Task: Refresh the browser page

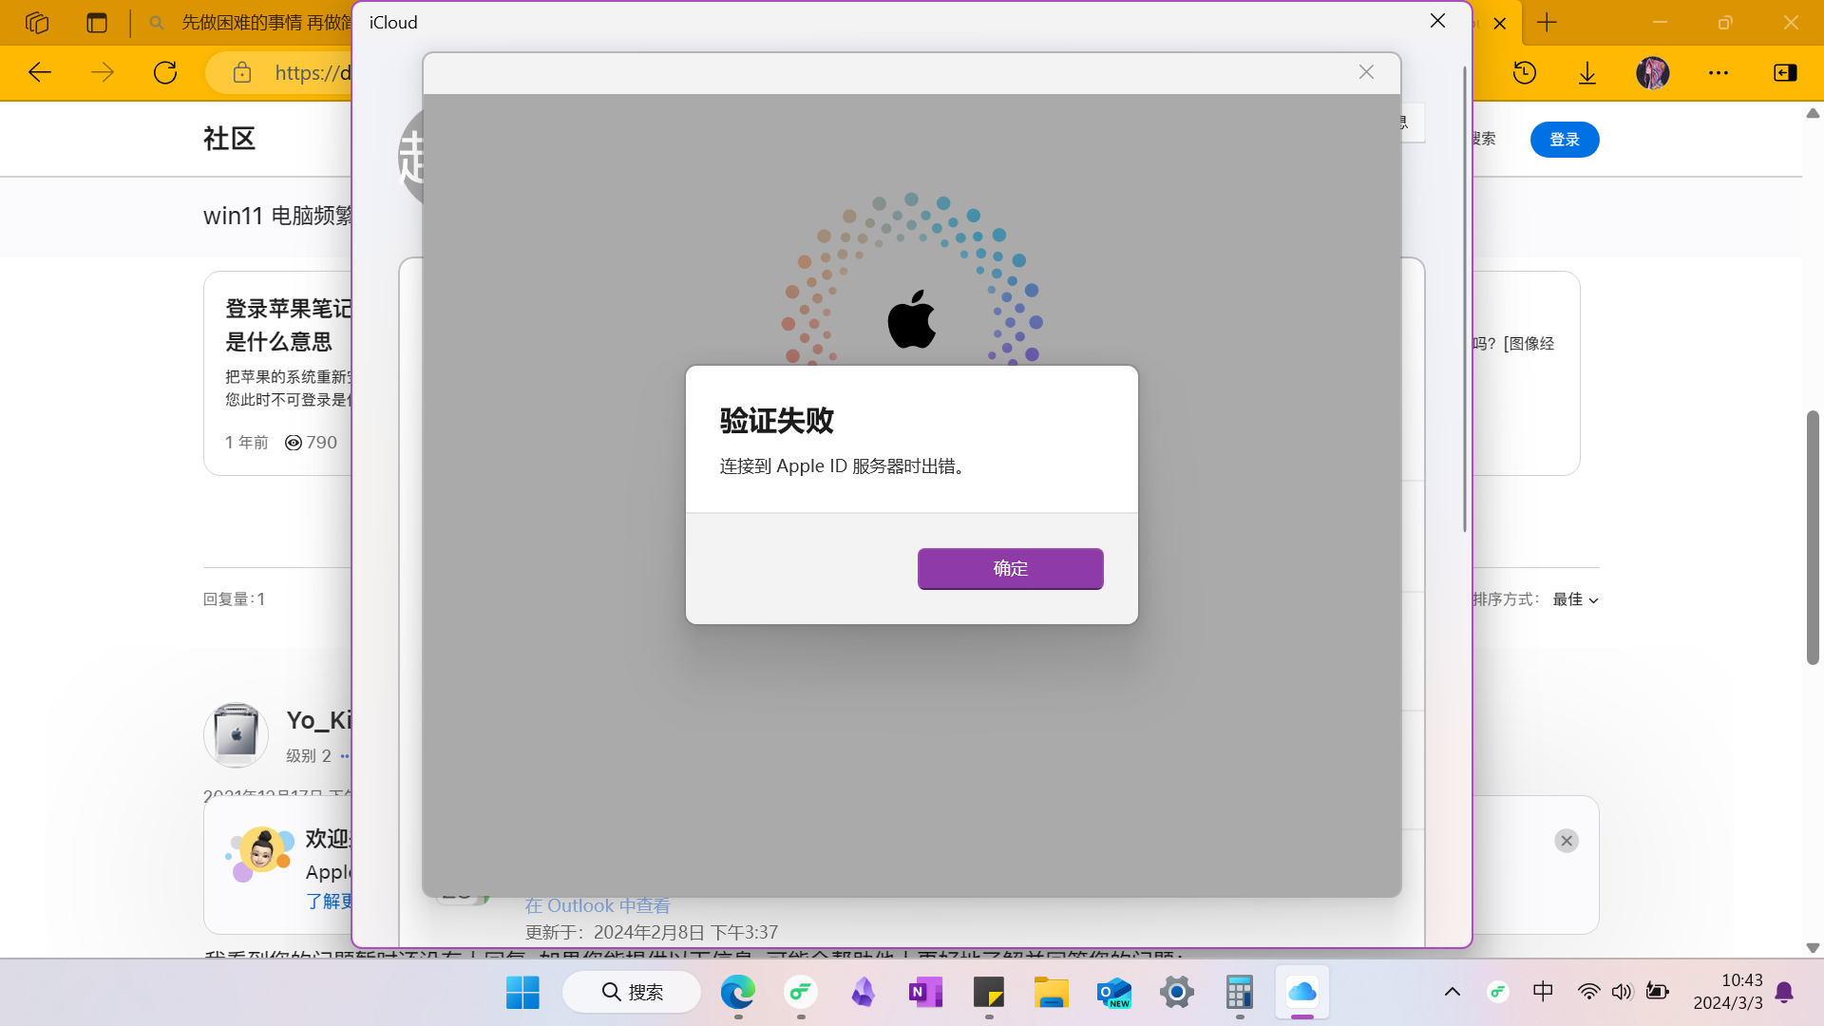Action: point(165,72)
